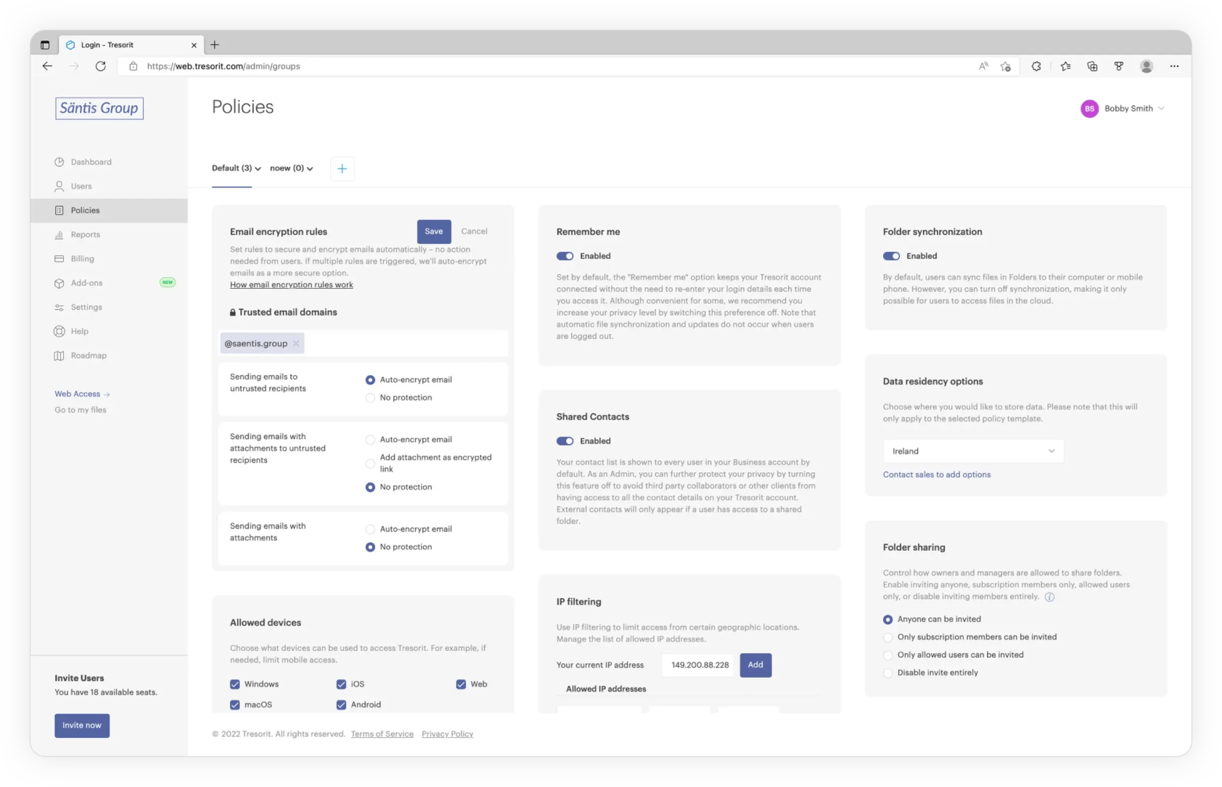This screenshot has height=787, width=1222.
Task: Uncheck the iOS device checkbox
Action: pyautogui.click(x=341, y=684)
